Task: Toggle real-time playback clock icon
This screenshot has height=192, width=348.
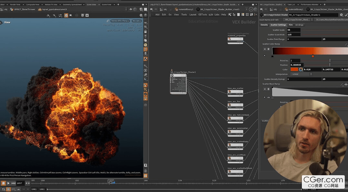Action: pyautogui.click(x=8, y=189)
